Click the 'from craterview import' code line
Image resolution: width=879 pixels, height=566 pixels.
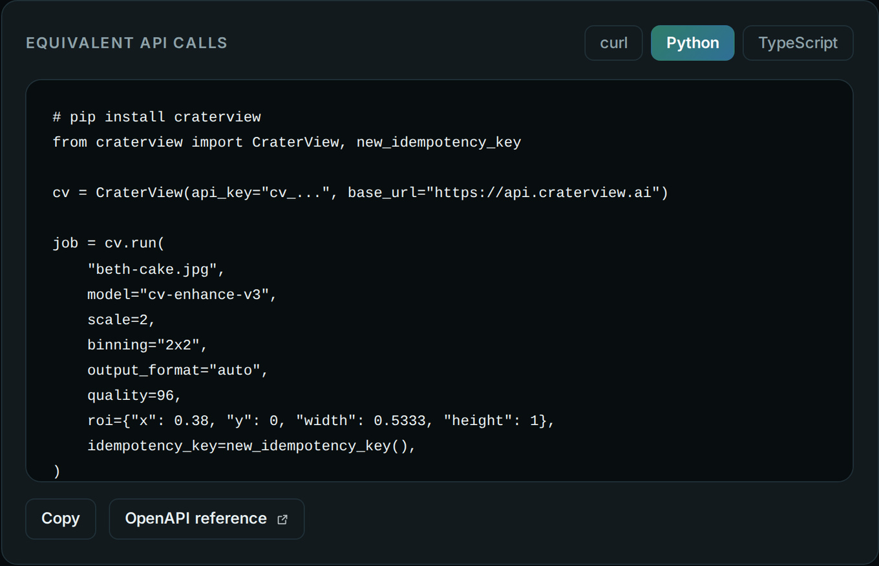pos(287,142)
